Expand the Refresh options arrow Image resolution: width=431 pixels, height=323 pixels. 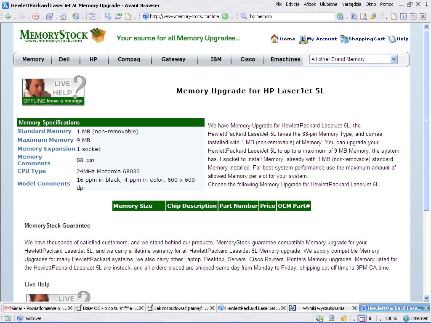[x=56, y=18]
